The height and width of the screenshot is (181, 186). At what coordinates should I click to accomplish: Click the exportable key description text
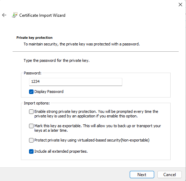(x=98, y=128)
